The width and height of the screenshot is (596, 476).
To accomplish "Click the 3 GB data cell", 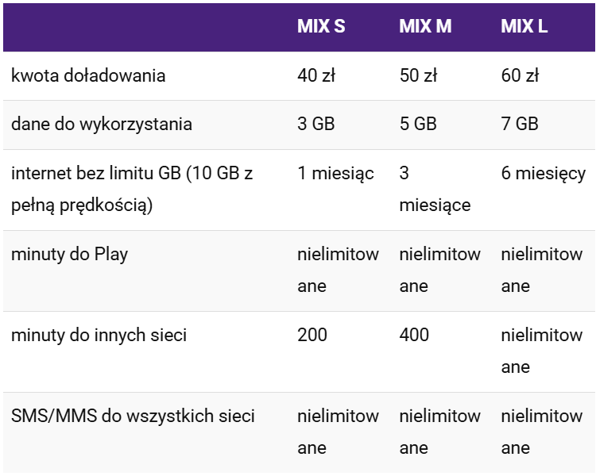I will click(316, 125).
